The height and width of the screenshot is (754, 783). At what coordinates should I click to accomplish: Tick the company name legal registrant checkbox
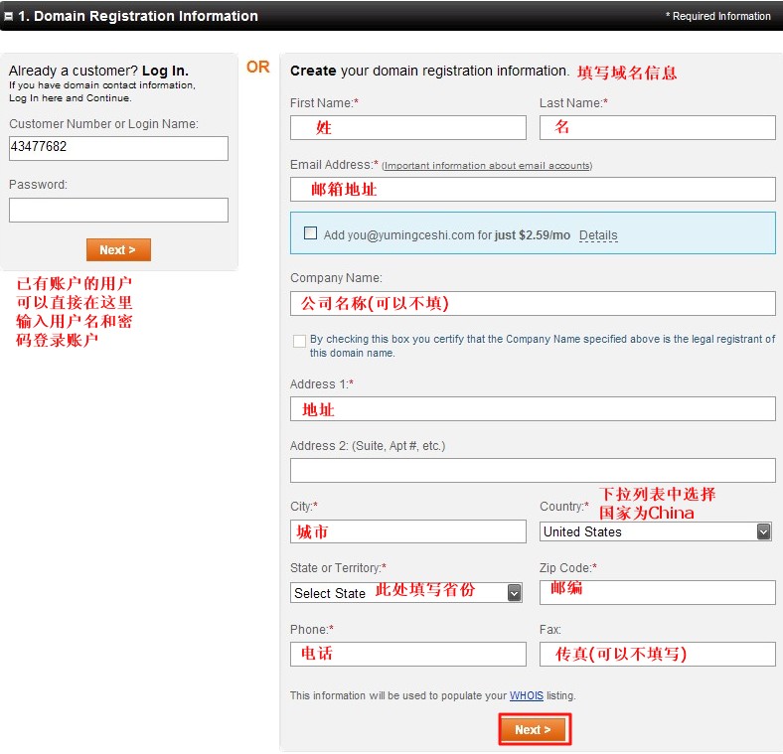(299, 341)
